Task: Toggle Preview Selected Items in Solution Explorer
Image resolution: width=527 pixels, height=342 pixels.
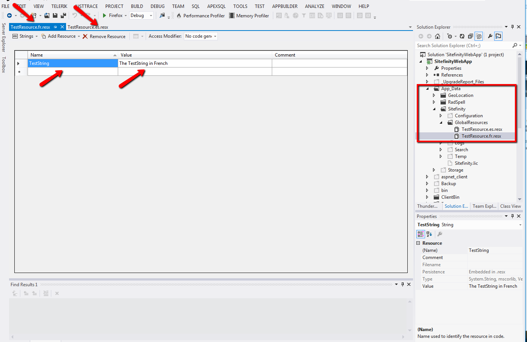Action: 498,36
